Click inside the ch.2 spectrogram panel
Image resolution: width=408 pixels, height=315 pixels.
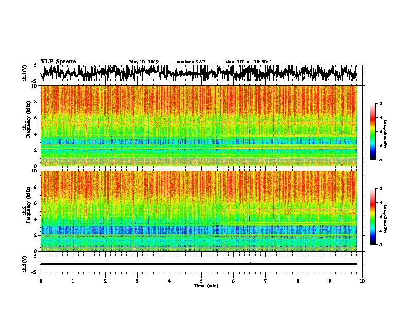point(199,211)
